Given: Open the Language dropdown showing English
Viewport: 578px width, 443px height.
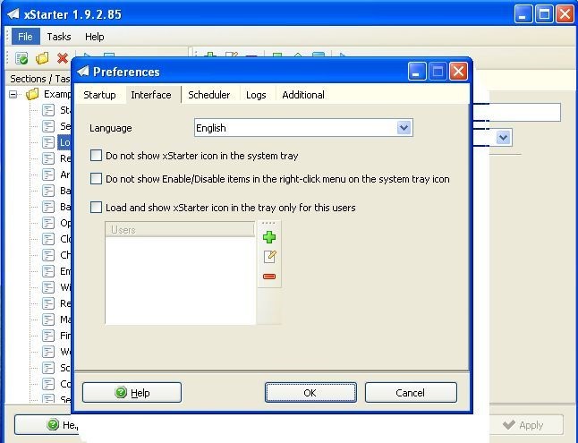Looking at the screenshot, I should coord(303,128).
